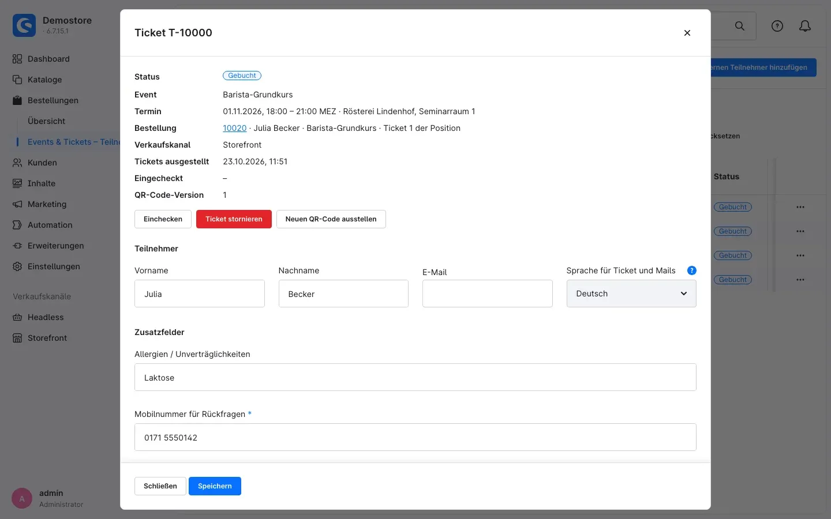Click the Bestellungen bag icon
This screenshot has width=831, height=519.
(x=17, y=100)
